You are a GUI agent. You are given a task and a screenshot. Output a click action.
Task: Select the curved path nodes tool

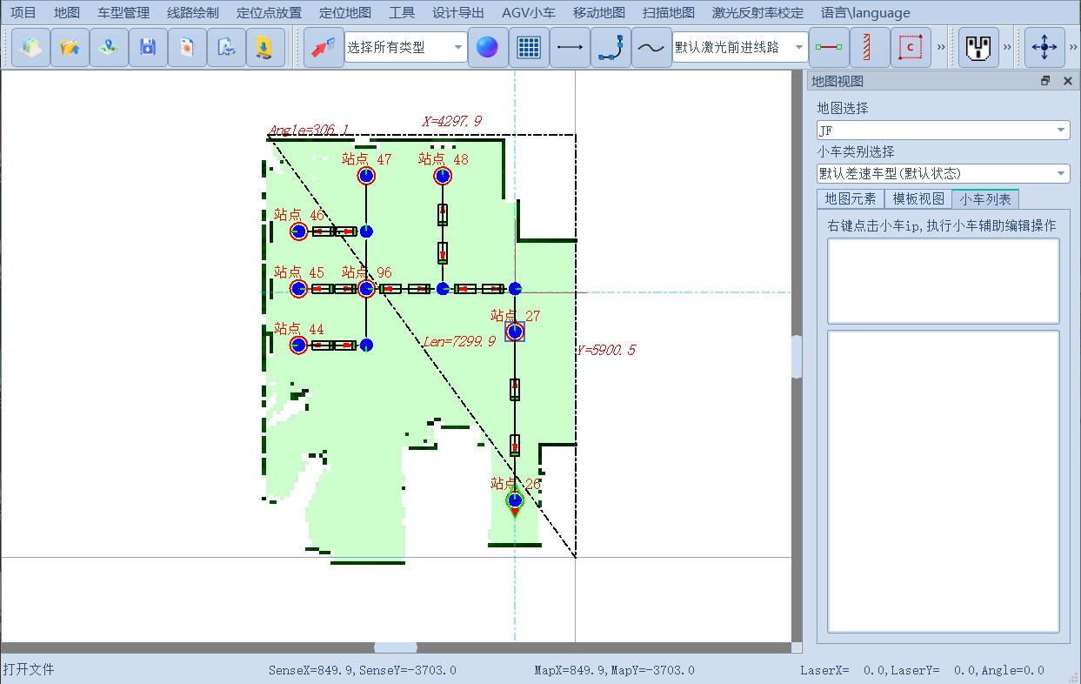(611, 47)
